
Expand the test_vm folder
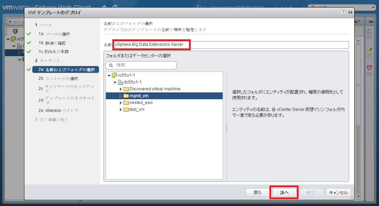pos(121,110)
